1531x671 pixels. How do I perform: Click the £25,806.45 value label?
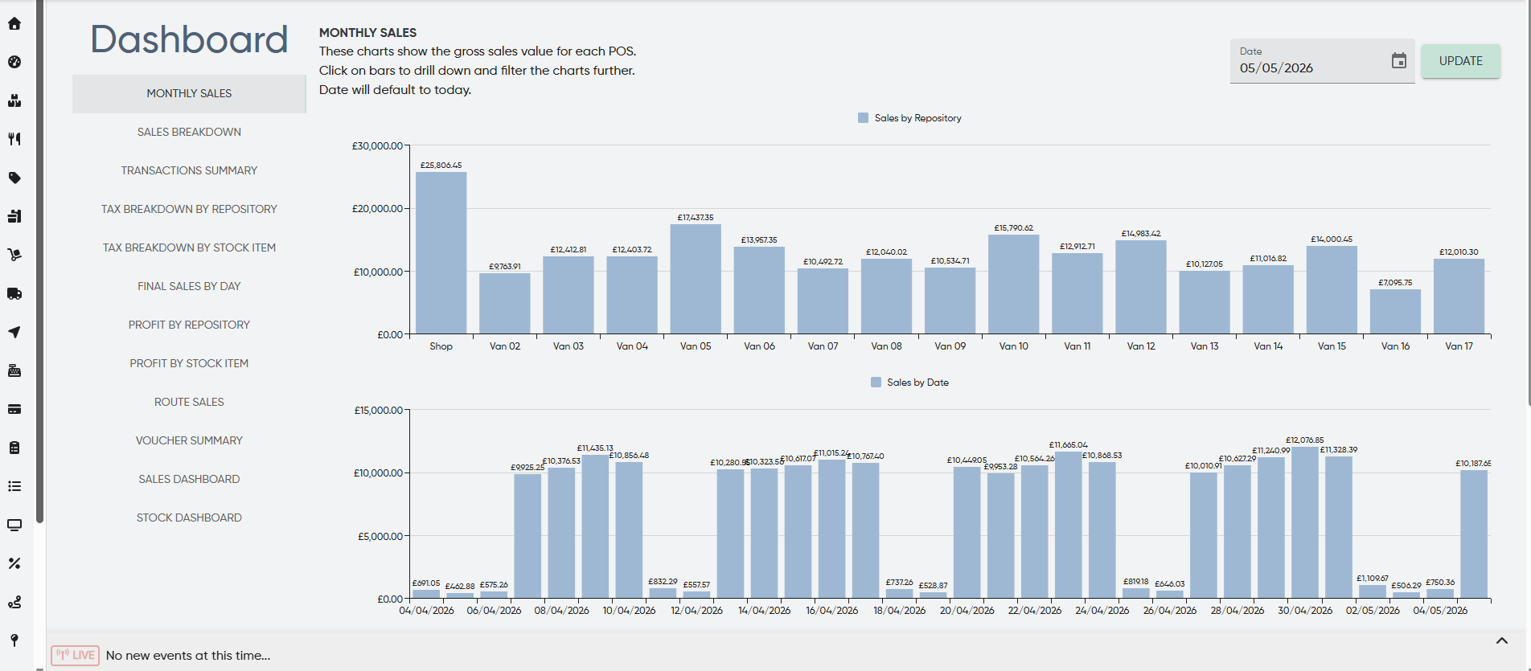[x=441, y=166]
